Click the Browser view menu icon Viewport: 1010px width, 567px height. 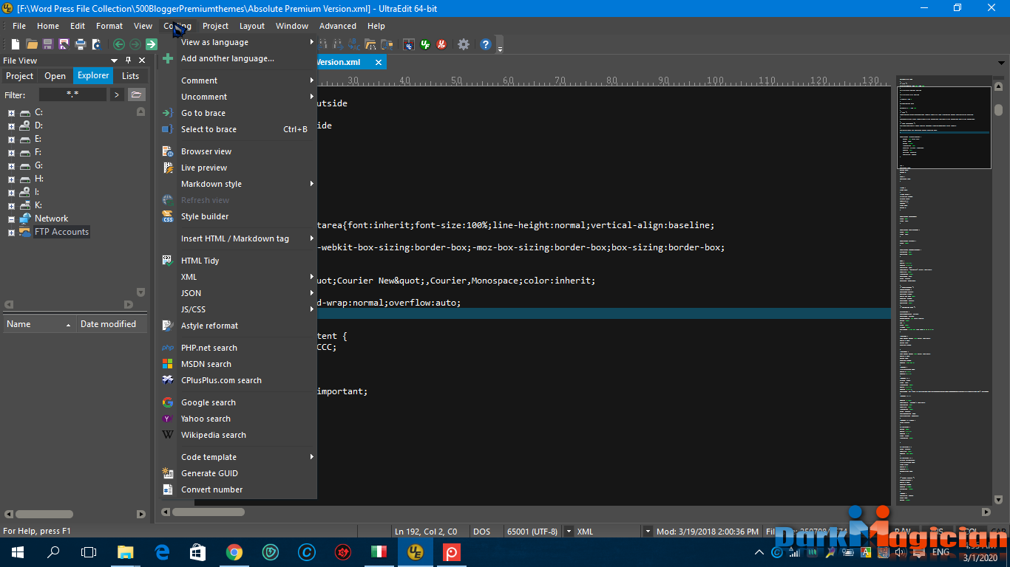(x=168, y=151)
